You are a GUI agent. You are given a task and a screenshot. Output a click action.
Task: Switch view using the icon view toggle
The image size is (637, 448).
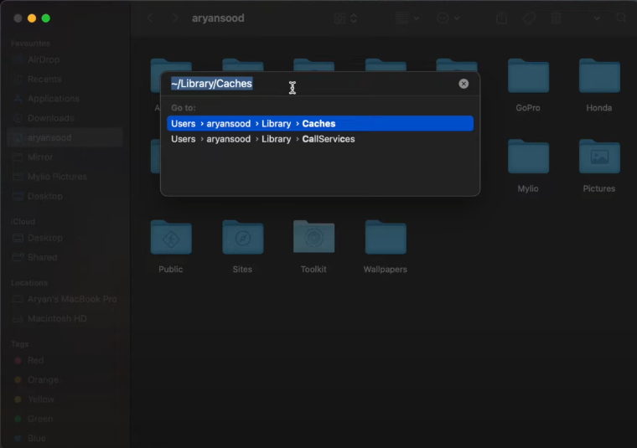pos(345,18)
